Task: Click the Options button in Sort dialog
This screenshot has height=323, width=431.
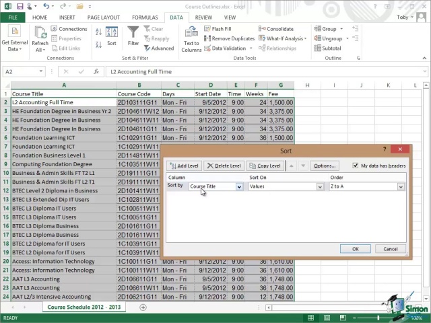Action: [324, 166]
